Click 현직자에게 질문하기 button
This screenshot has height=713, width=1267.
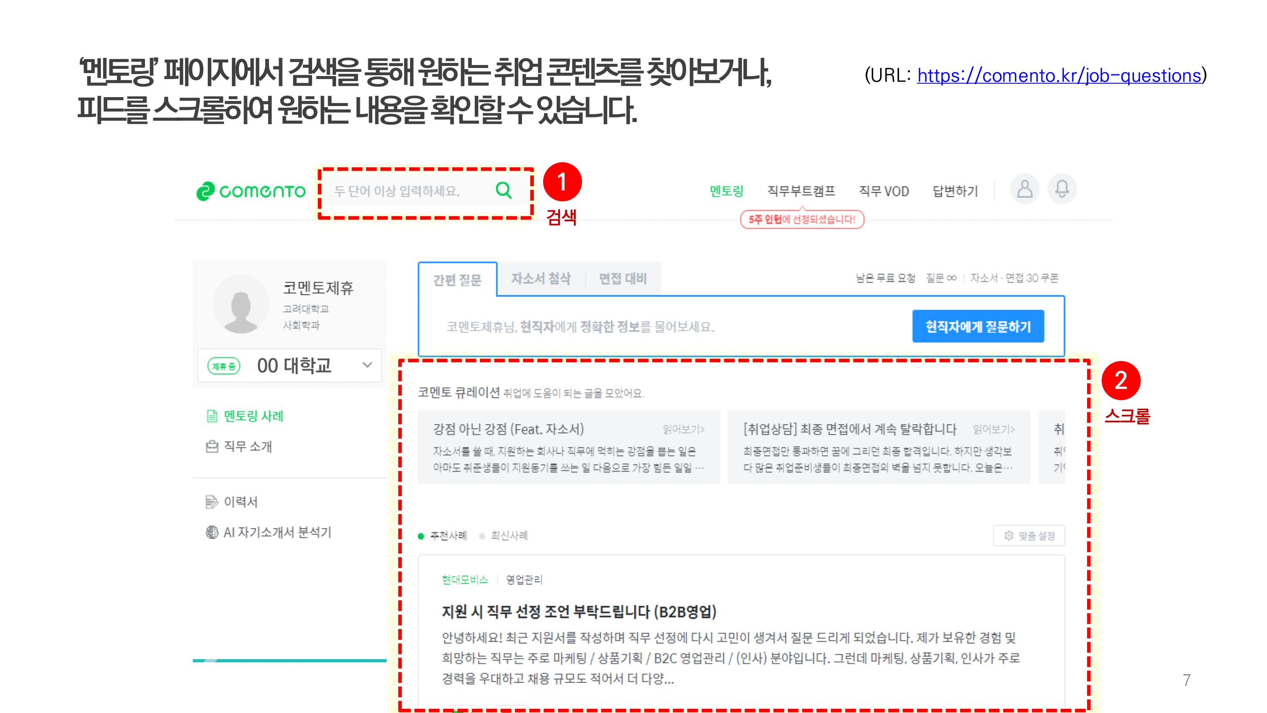pyautogui.click(x=978, y=327)
